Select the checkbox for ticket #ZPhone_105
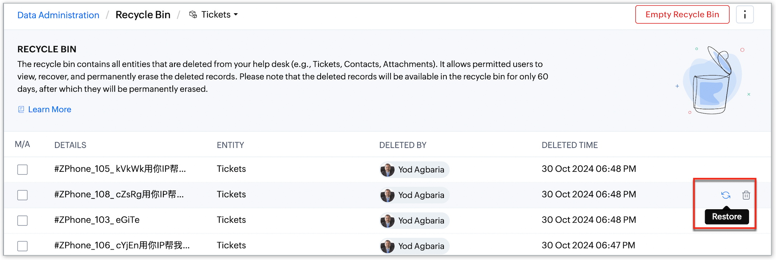This screenshot has height=260, width=776. pos(23,169)
